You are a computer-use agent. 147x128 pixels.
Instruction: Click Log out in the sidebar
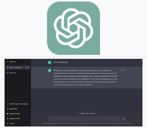[18, 123]
